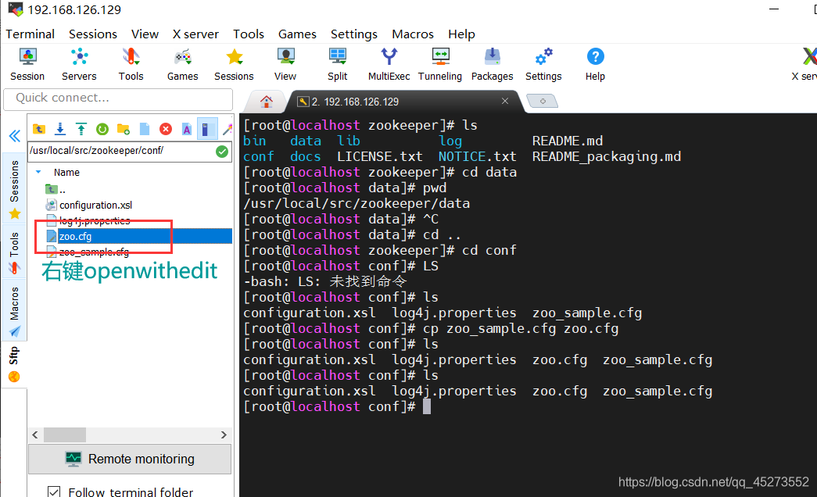Close the 192.168.126.129 terminal tab
817x497 pixels.
coord(505,101)
